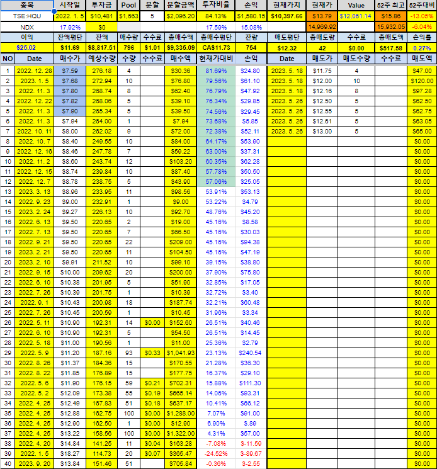
Task: Select the 매도수량 column header
Action: tap(356, 59)
